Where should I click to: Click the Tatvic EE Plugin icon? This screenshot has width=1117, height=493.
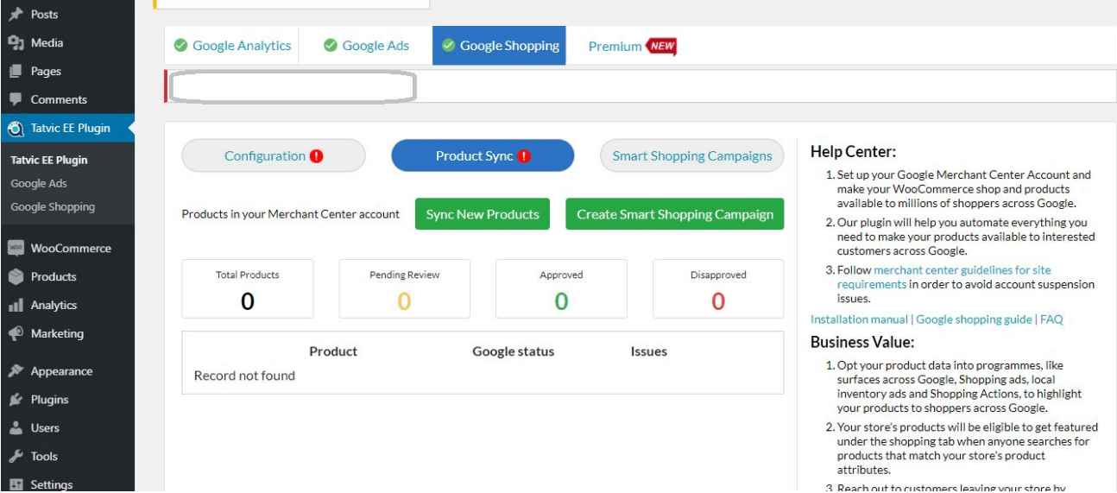(x=16, y=128)
